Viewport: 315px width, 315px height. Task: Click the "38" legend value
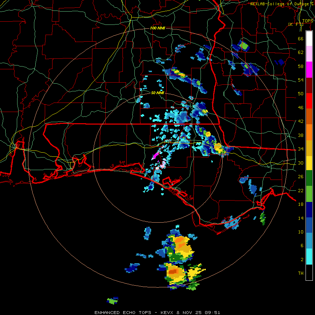point(301,135)
